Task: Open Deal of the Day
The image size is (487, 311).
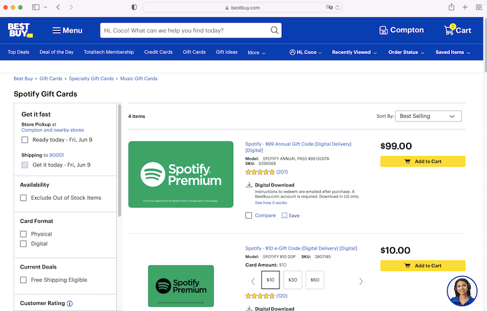Action: (57, 52)
